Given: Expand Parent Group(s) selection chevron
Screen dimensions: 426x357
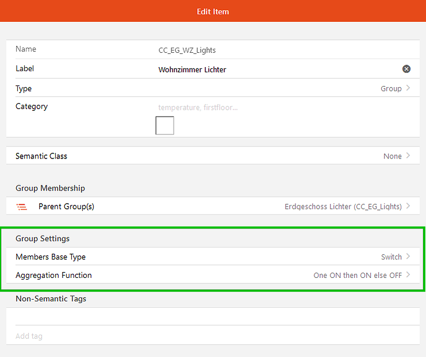Looking at the screenshot, I should [x=408, y=206].
